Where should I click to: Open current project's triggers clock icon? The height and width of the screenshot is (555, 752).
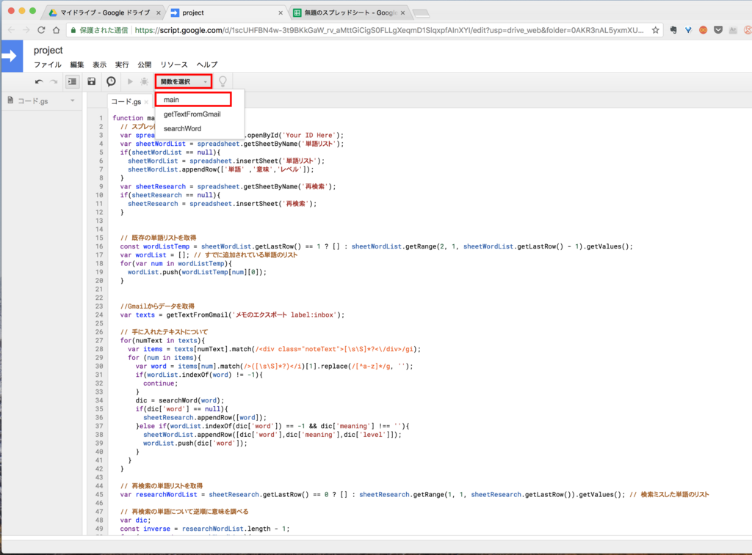[111, 81]
